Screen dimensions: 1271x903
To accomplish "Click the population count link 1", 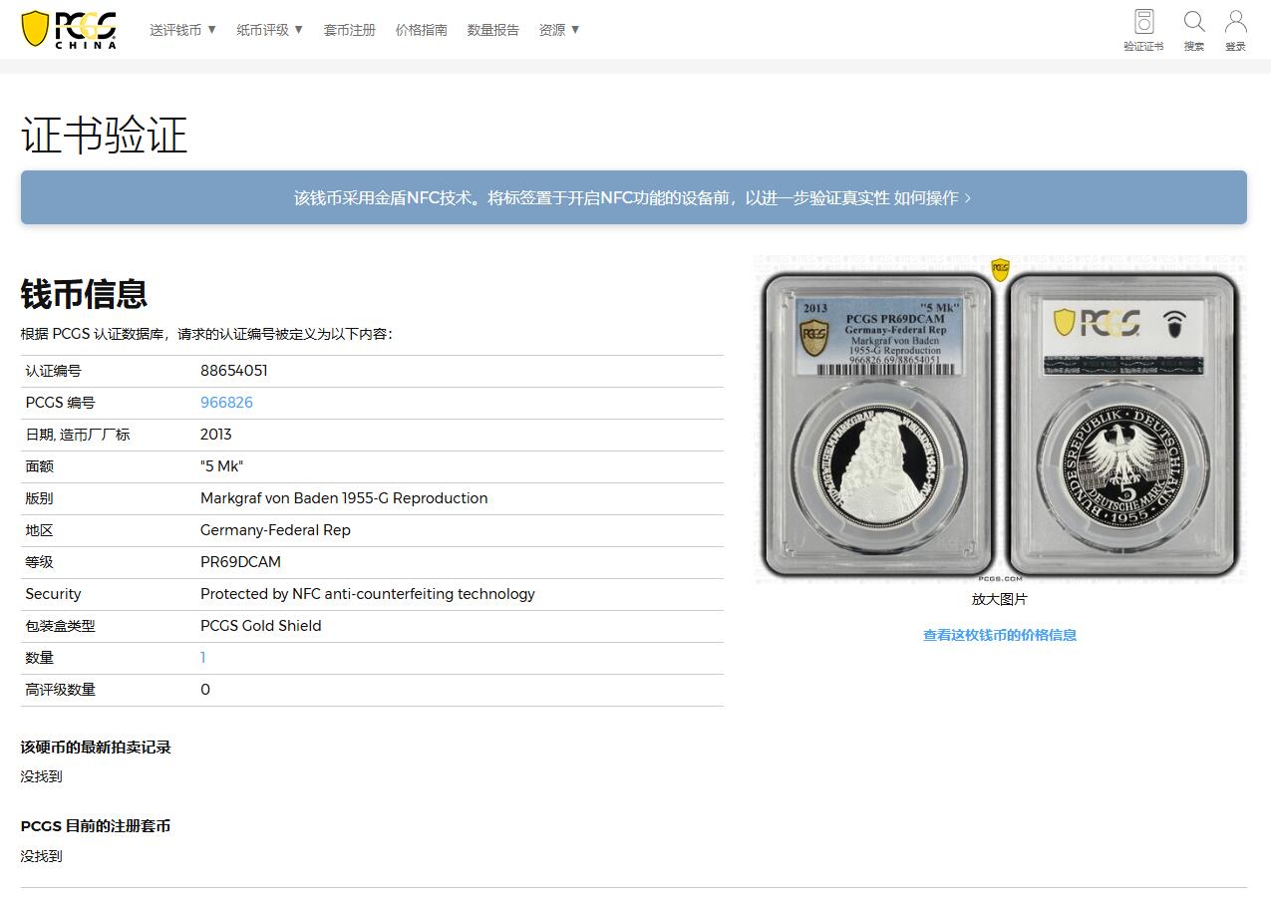I will [x=202, y=658].
